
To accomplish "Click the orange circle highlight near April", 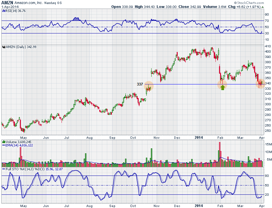I will [261, 83].
